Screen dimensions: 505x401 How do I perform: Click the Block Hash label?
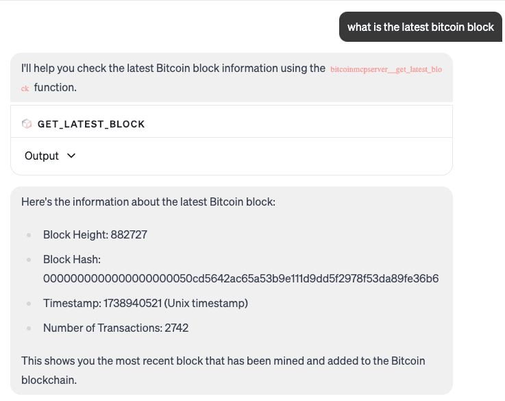tap(72, 259)
